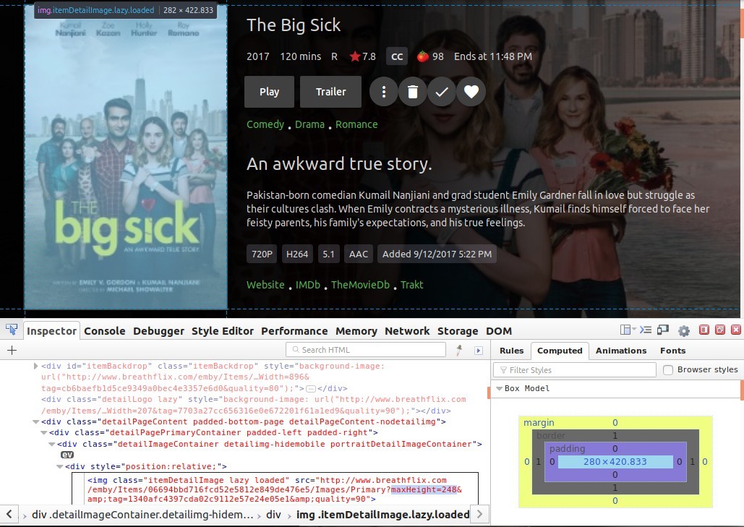Image resolution: width=744 pixels, height=527 pixels.
Task: Open the TheMovieDb link
Action: 360,285
